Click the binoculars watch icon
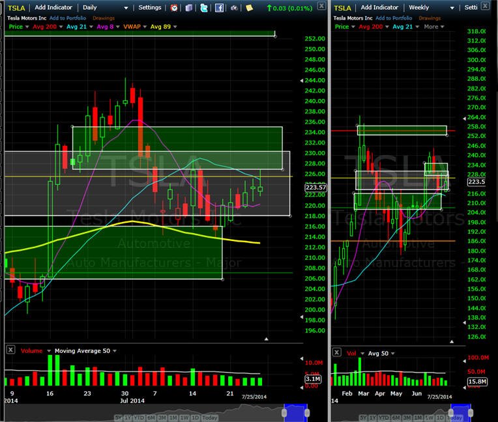Image resolution: width=498 pixels, height=422 pixels. (x=235, y=8)
